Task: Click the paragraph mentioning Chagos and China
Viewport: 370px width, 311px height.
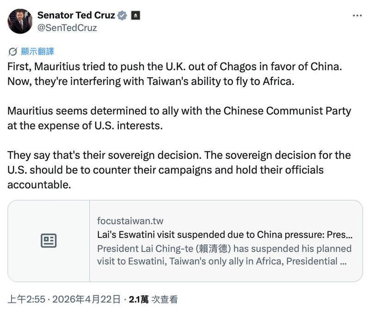Action: coord(174,74)
